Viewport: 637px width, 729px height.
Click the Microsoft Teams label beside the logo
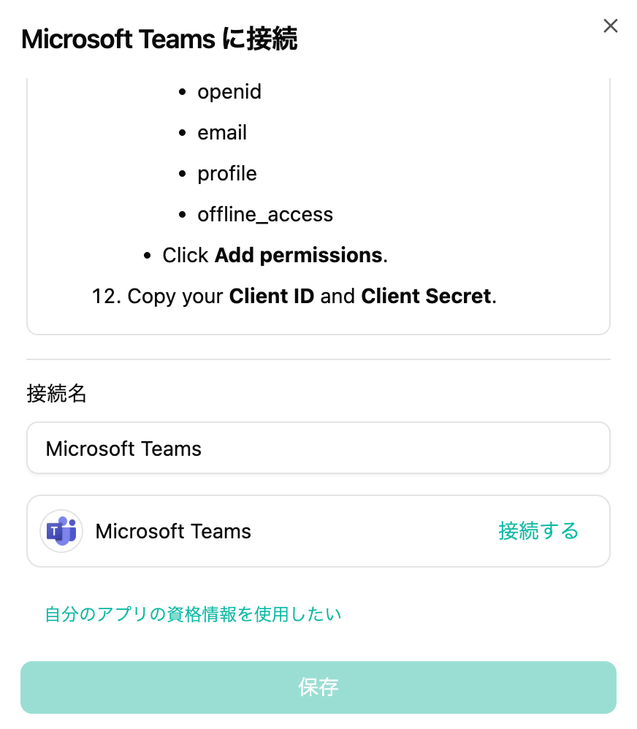click(173, 532)
